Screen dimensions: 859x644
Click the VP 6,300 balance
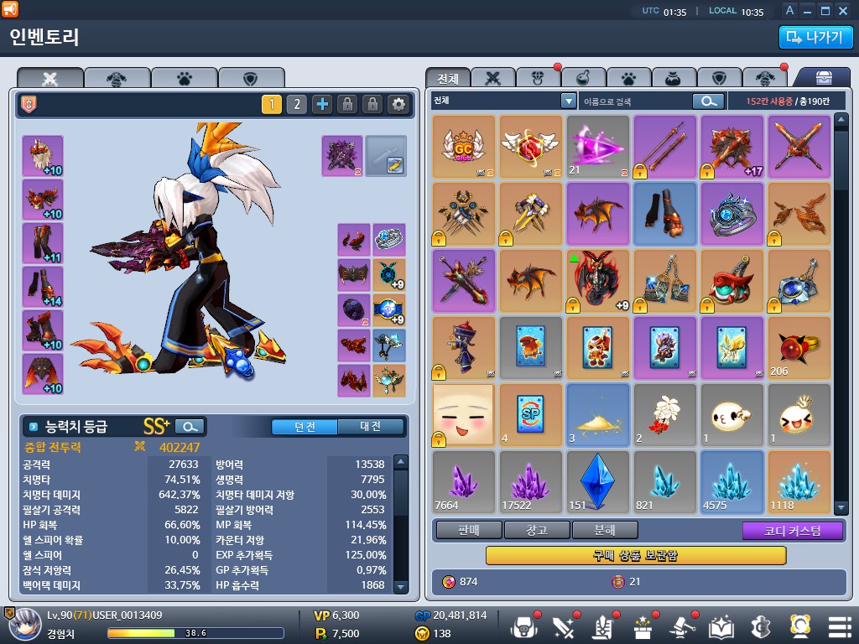[336, 615]
